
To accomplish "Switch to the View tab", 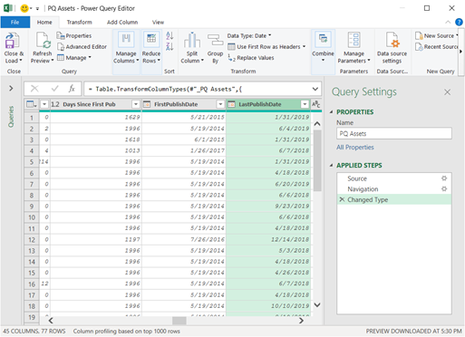I will pos(158,22).
